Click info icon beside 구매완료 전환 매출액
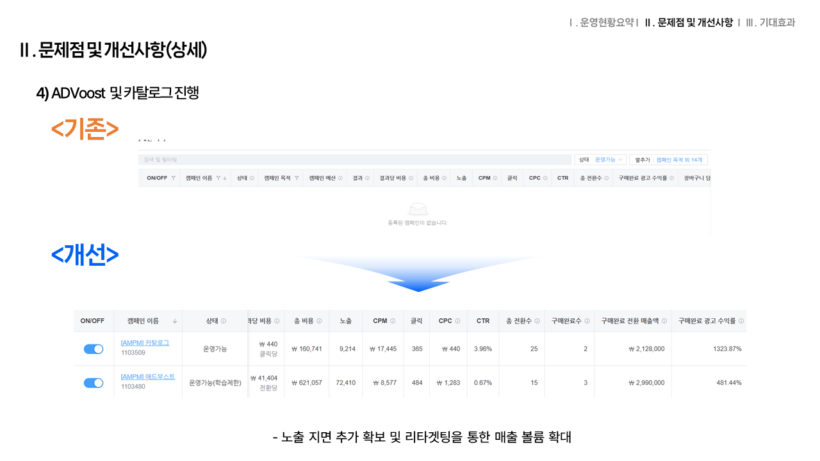 (x=664, y=321)
